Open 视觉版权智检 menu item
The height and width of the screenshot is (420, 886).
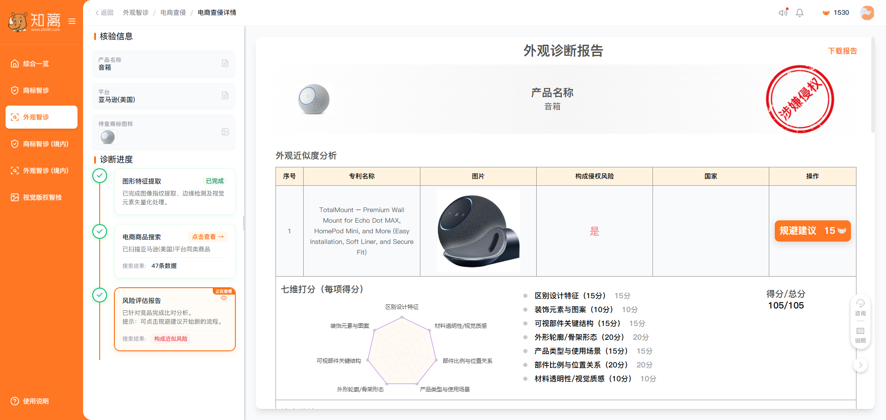(42, 197)
